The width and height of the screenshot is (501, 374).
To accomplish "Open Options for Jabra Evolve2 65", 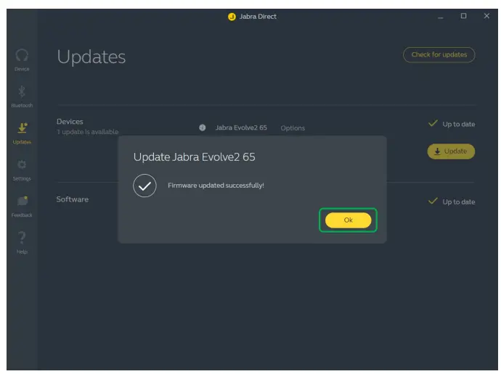I will tap(293, 128).
